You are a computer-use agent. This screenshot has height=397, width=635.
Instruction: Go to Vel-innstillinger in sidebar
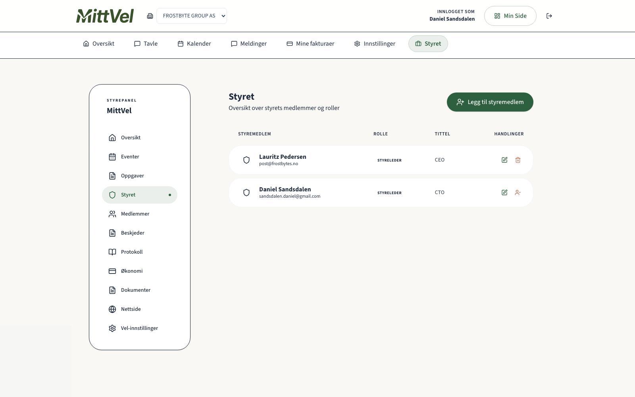[x=139, y=328]
